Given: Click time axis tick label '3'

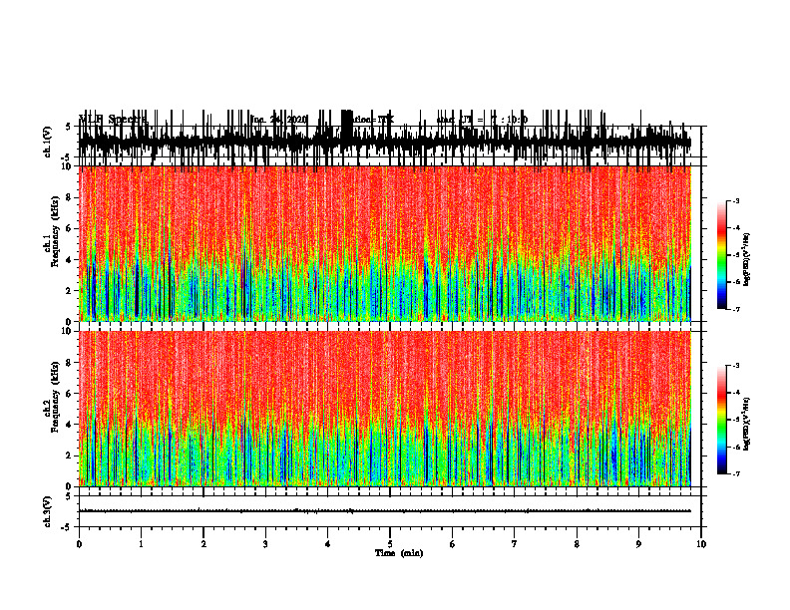Looking at the screenshot, I should click(x=265, y=544).
